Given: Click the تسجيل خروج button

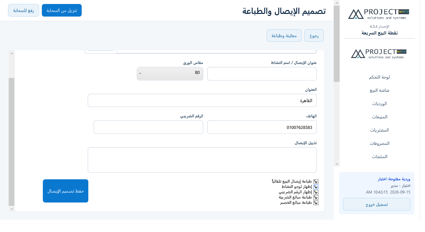Looking at the screenshot, I should coord(377,204).
